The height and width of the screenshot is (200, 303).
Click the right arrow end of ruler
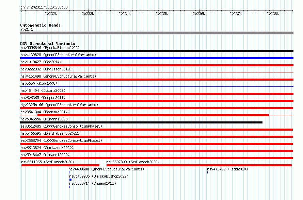click(x=292, y=11)
